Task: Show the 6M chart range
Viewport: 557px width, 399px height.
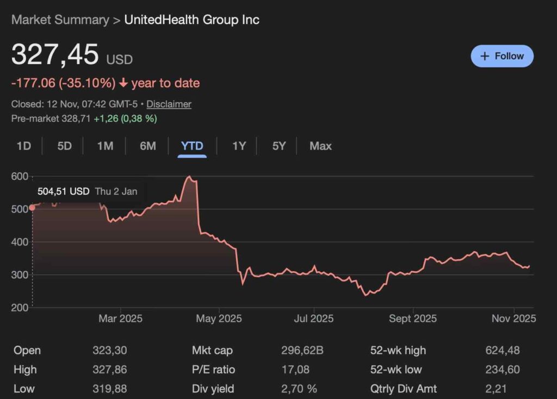Action: 147,146
